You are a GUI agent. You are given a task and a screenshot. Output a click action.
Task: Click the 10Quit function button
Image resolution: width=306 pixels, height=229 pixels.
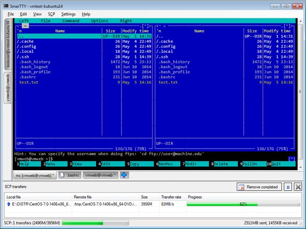pos(281,164)
